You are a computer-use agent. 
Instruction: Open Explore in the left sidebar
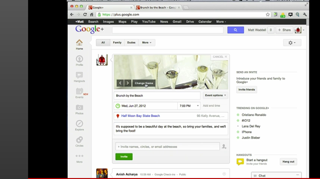(79, 125)
